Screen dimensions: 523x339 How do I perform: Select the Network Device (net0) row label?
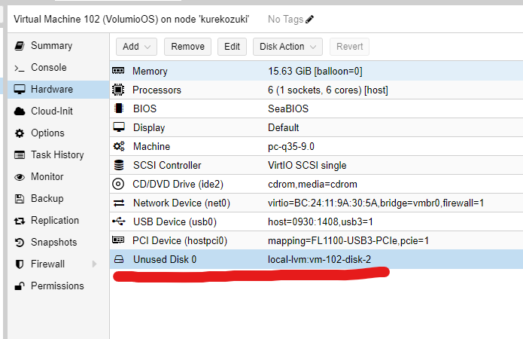181,203
